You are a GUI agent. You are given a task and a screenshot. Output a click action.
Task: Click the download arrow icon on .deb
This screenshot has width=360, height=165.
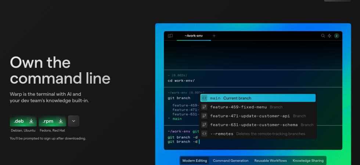pos(31,121)
